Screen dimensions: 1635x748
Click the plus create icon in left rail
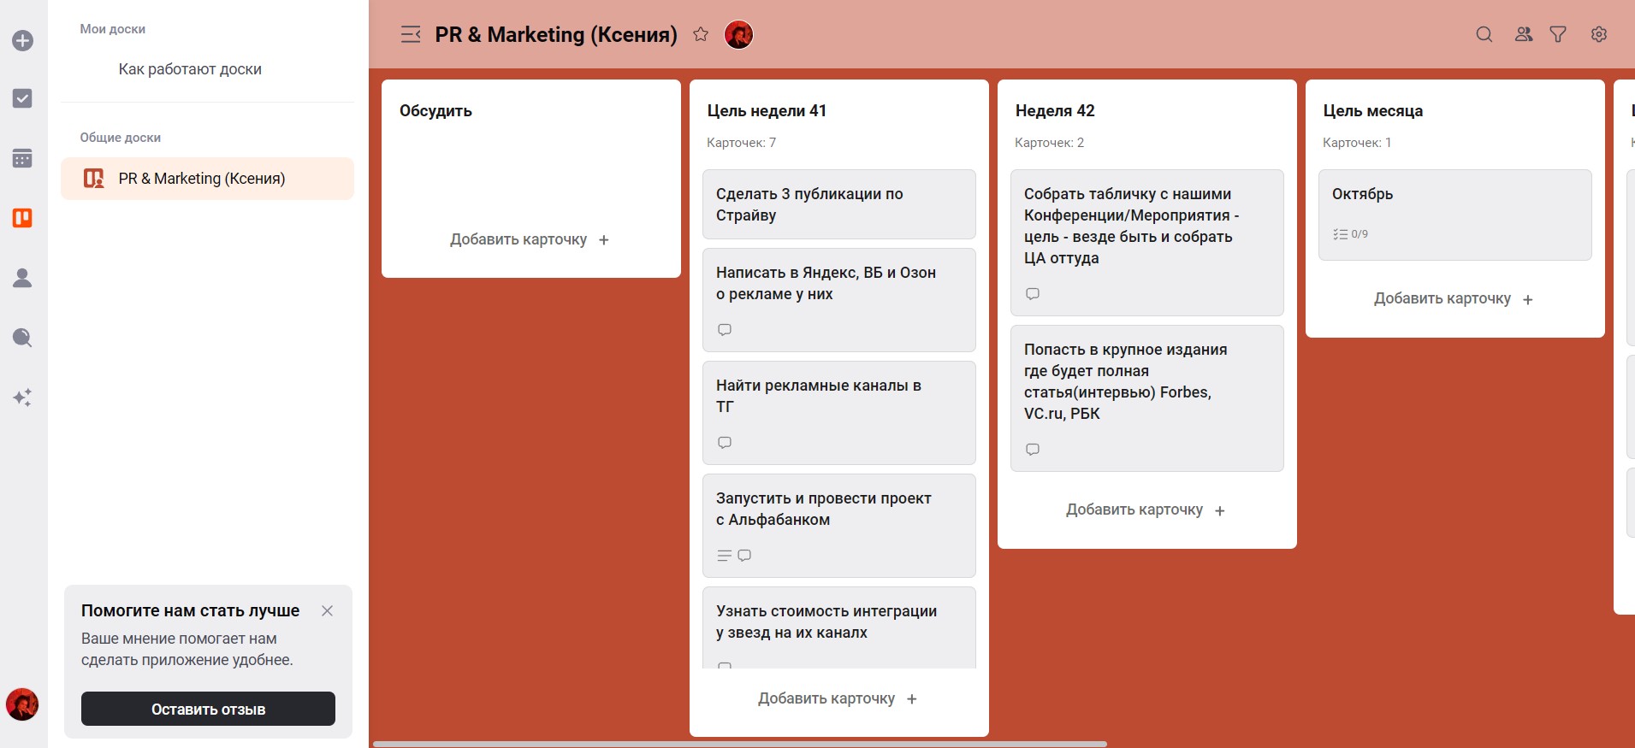click(x=23, y=40)
